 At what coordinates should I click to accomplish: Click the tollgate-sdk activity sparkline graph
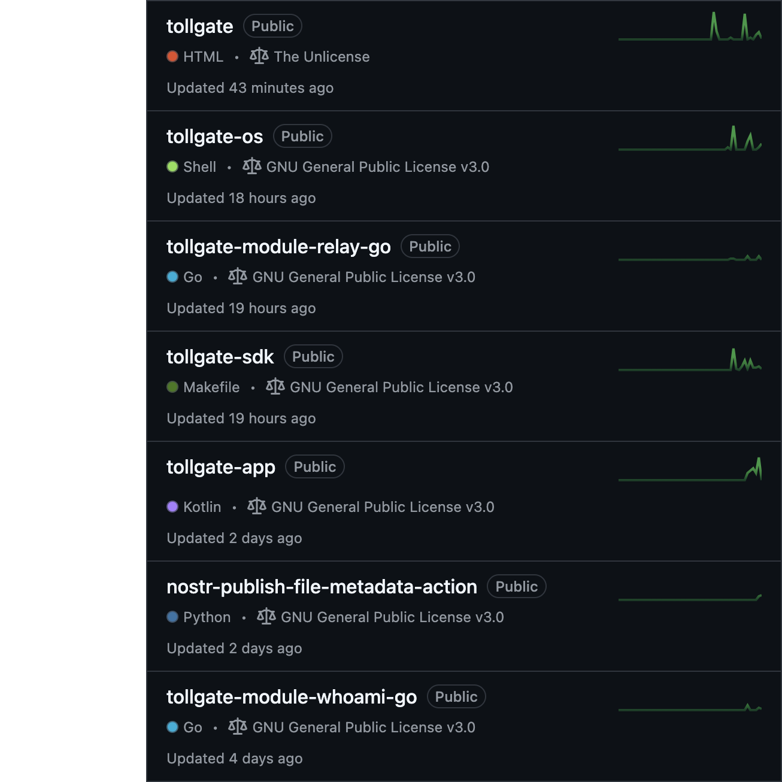click(x=690, y=360)
